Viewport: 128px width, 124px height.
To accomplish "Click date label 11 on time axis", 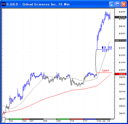I will [86, 121].
